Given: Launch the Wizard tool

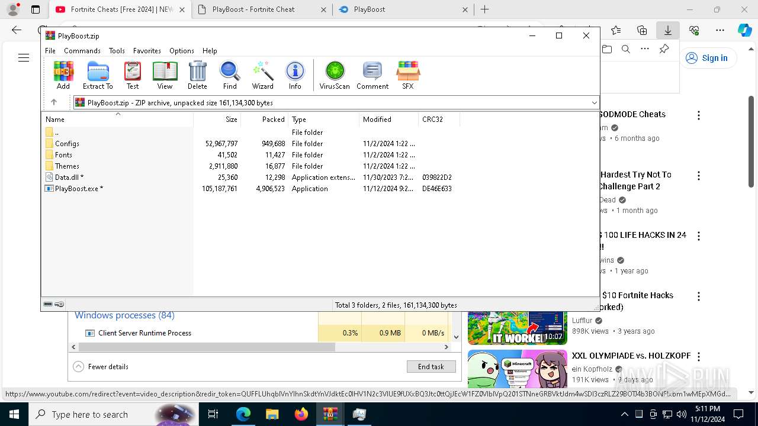Looking at the screenshot, I should point(262,75).
